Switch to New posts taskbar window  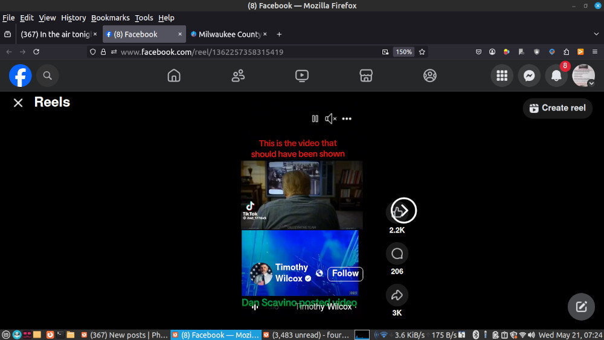(x=124, y=335)
